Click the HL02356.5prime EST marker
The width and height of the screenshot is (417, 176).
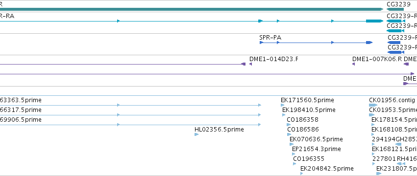(x=196, y=134)
